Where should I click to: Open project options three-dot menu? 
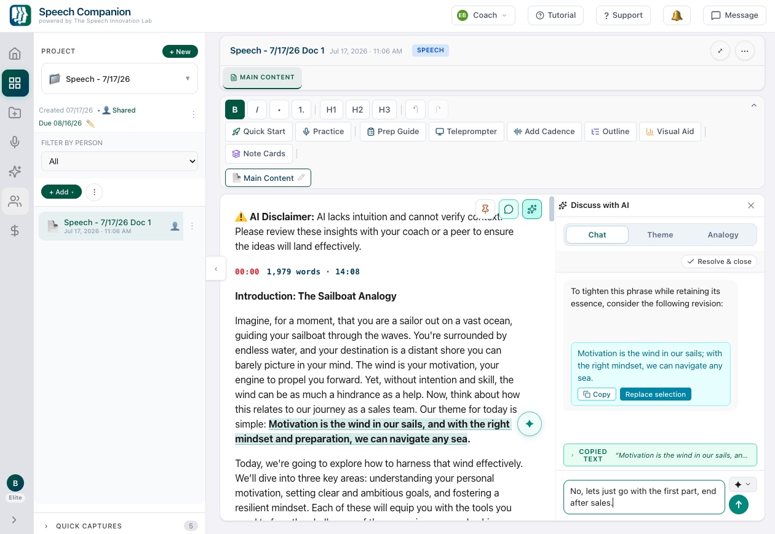(x=193, y=114)
